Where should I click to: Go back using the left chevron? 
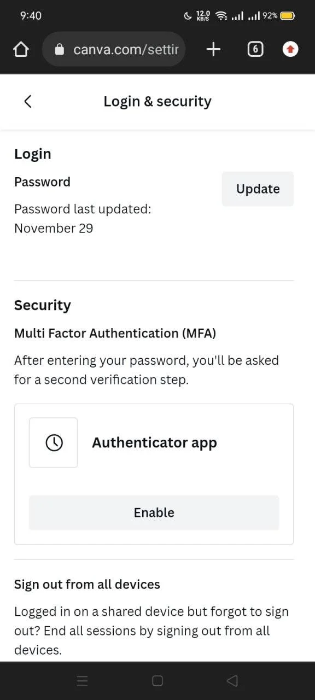pos(28,101)
